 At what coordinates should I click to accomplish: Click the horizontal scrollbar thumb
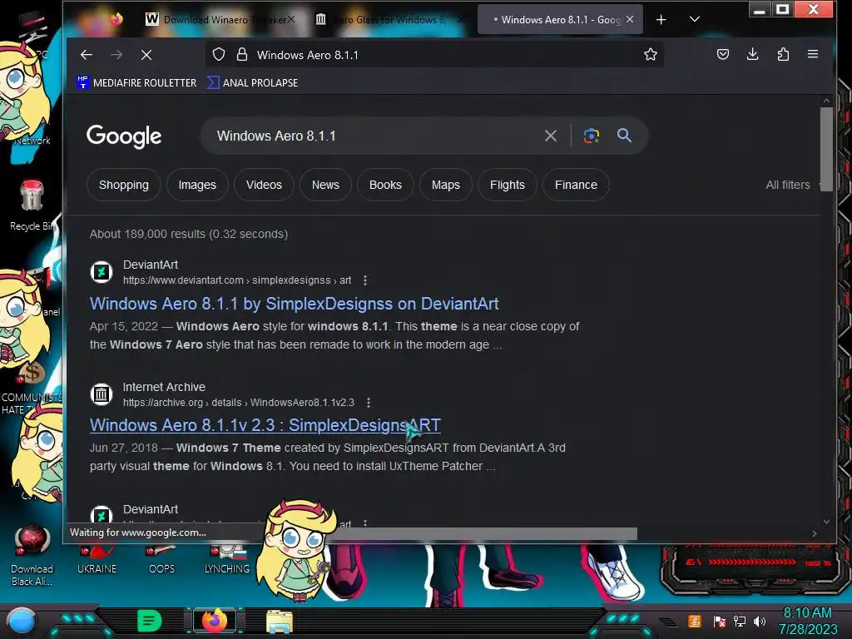click(483, 534)
